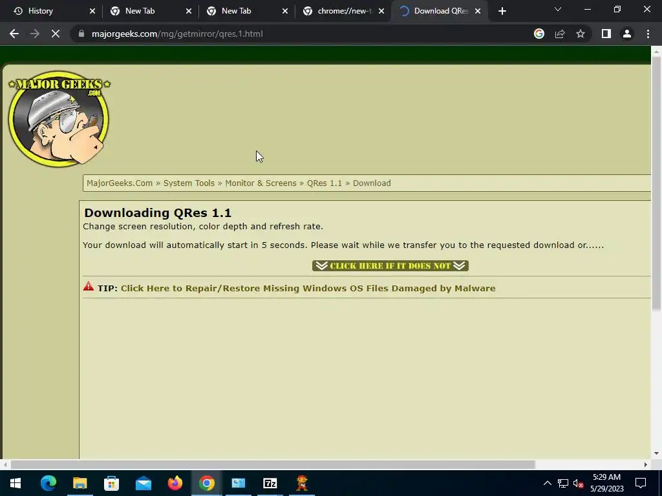Click the scroll right arrow
Screen dimensions: 662x496
[x=646, y=464]
